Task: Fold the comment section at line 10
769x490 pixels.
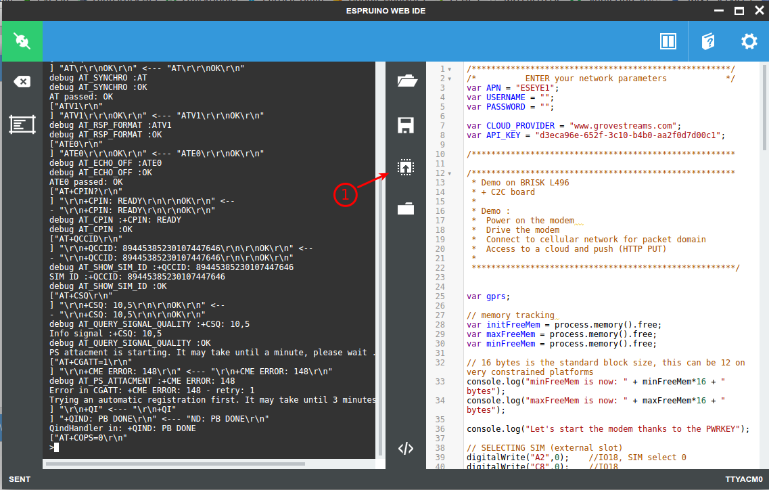Action: click(449, 154)
